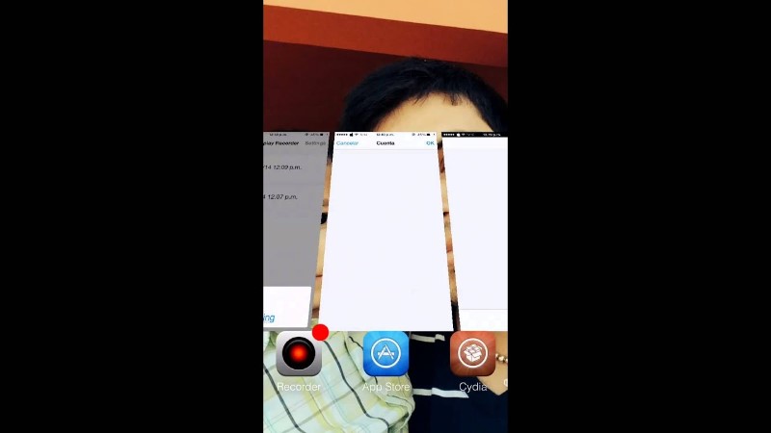Tap partially visible icon right of Cydia
Viewport: 771px width, 433px height.
coord(505,383)
